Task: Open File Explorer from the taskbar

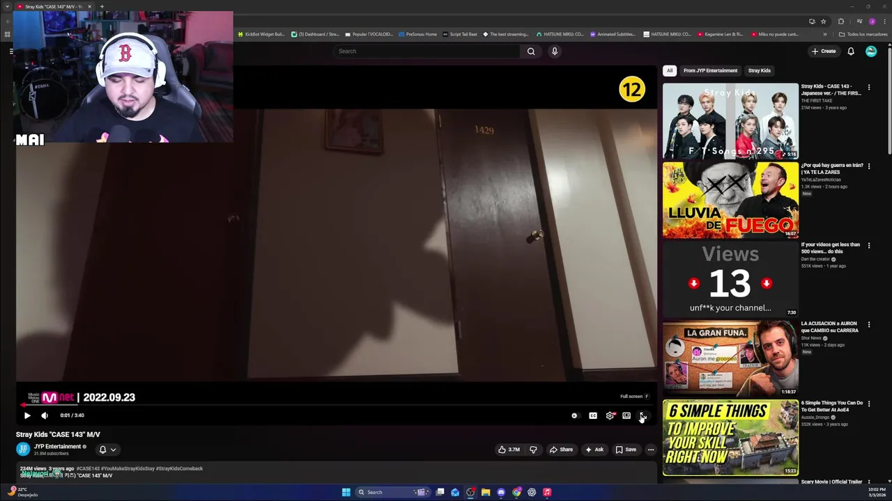Action: 486,492
